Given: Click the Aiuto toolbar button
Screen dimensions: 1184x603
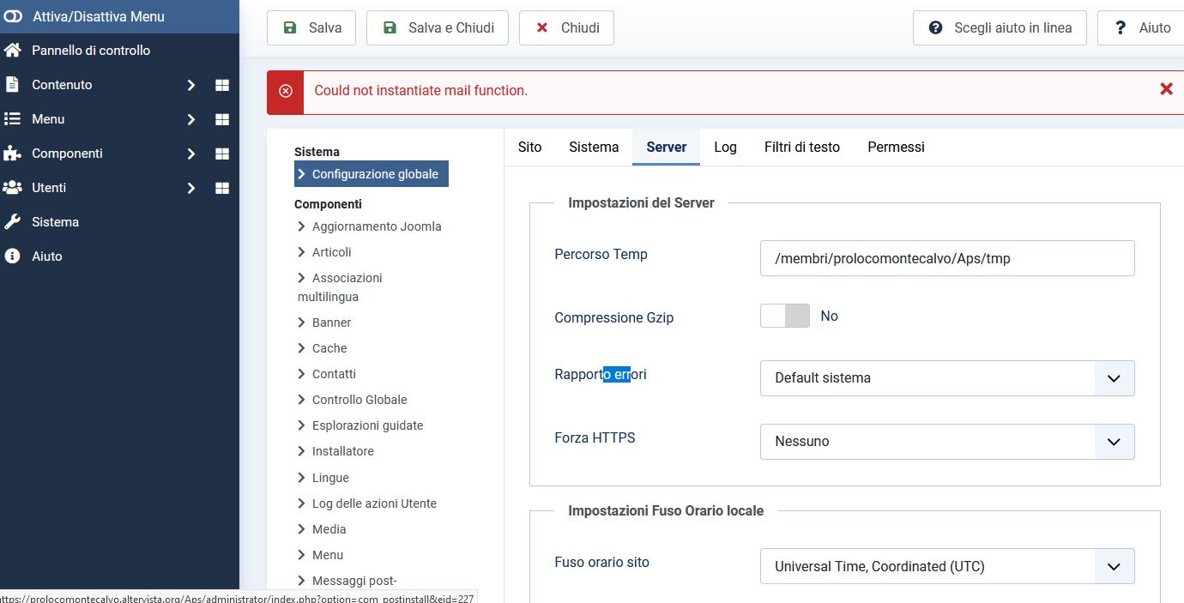Looking at the screenshot, I should [x=1142, y=27].
